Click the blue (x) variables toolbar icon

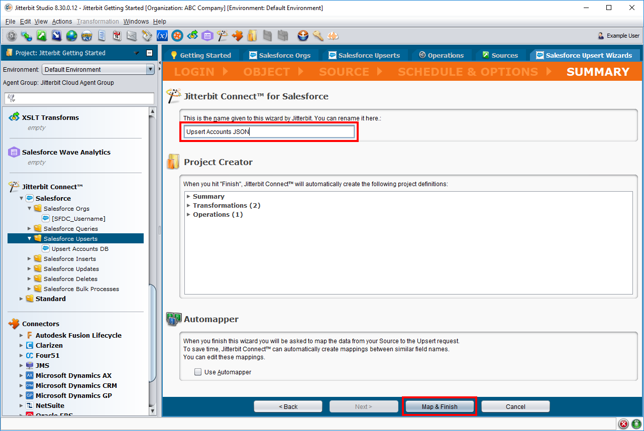coord(162,36)
